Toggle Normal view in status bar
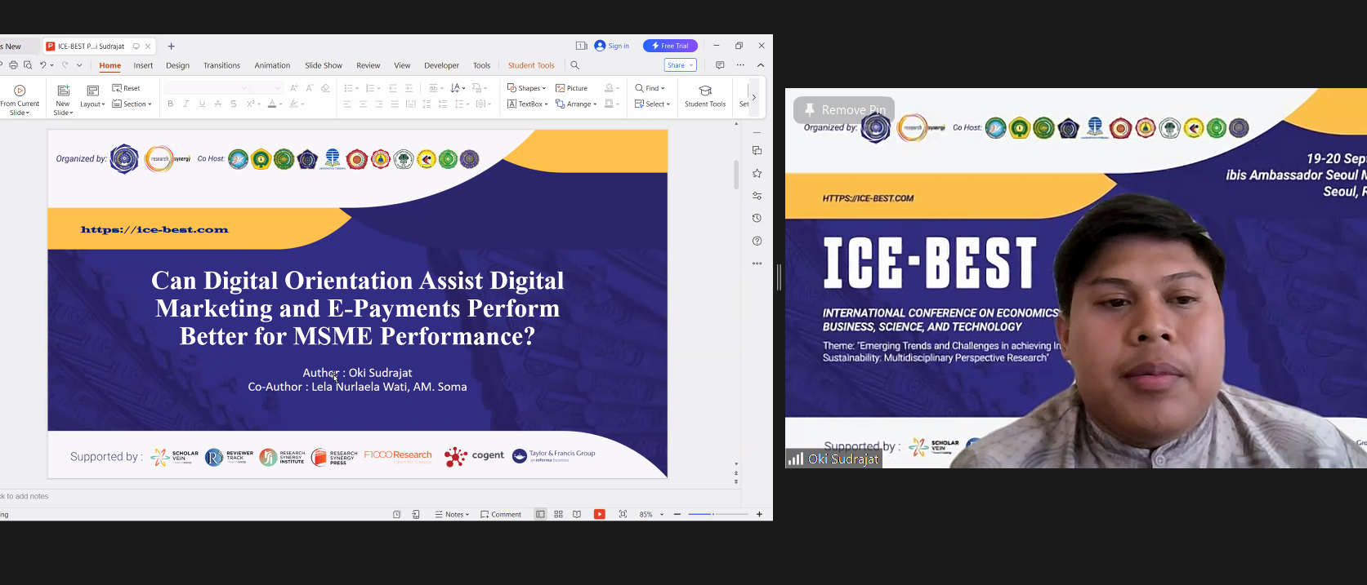The height and width of the screenshot is (585, 1367). (540, 514)
